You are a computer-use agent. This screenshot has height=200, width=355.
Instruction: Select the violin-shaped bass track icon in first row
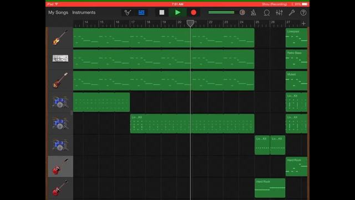click(x=60, y=38)
